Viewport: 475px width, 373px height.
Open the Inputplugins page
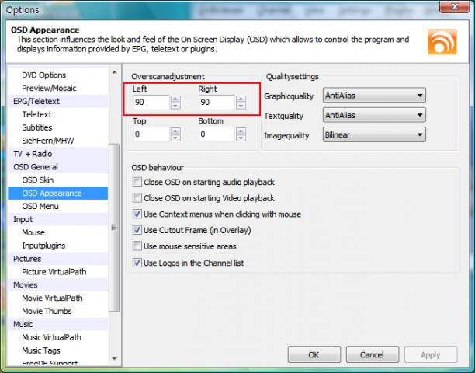(43, 246)
